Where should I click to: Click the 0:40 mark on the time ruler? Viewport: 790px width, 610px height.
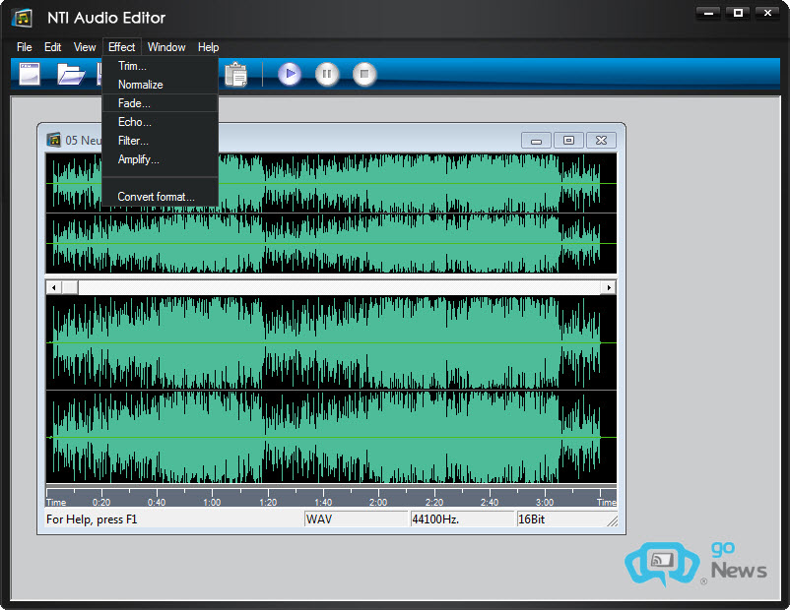(157, 503)
